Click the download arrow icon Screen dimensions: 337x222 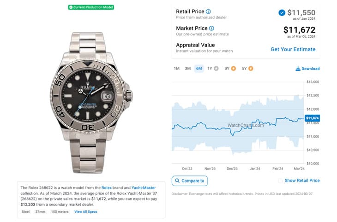298,69
